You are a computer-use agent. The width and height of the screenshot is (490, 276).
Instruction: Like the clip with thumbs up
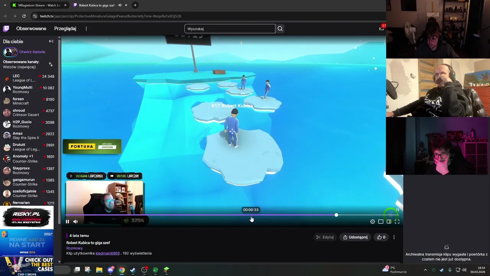tap(381, 237)
